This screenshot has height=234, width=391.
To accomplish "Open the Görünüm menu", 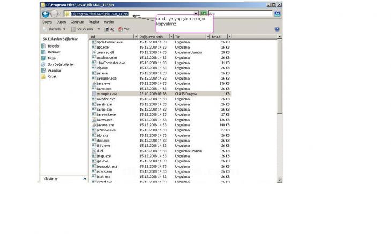I will [77, 22].
